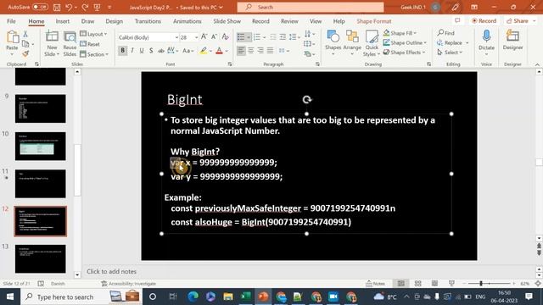Fit slide to current window
The image size is (543, 305).
pos(538,284)
